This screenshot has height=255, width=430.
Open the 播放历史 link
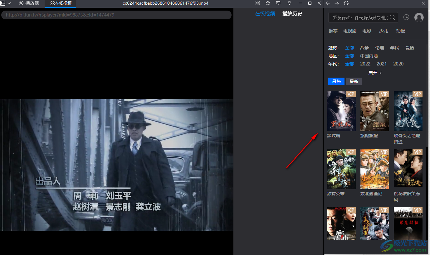[292, 14]
